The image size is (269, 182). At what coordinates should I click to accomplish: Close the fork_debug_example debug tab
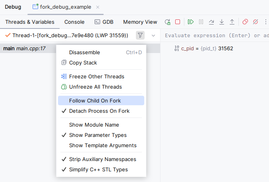(98, 7)
